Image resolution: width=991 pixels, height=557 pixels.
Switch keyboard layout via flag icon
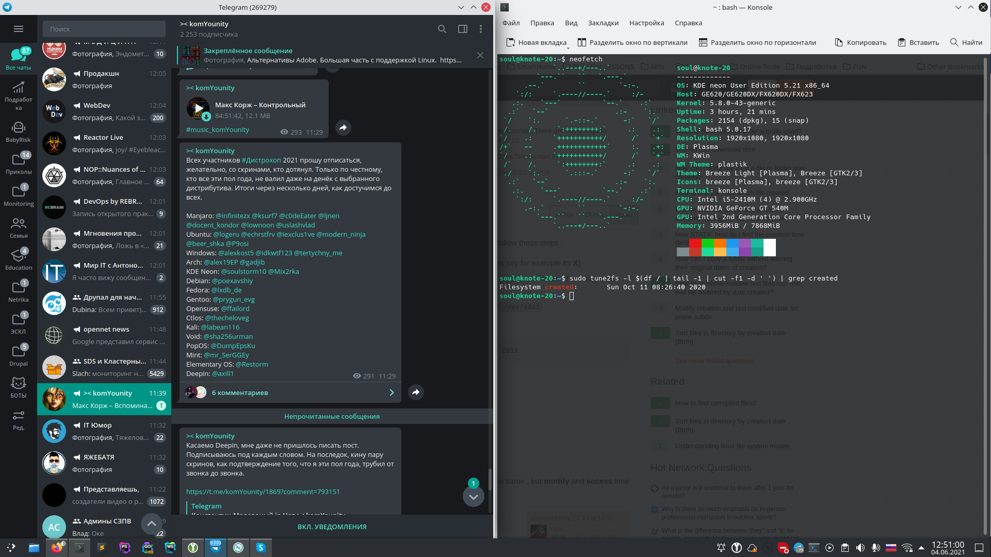coord(891,548)
